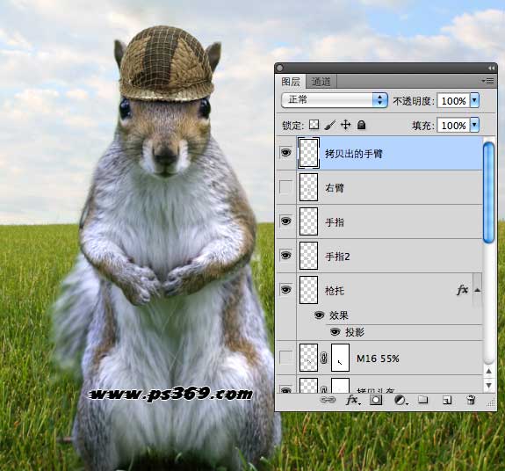Select the 右臂 layer thumbnail
Screen dimensions: 505x471
308,187
